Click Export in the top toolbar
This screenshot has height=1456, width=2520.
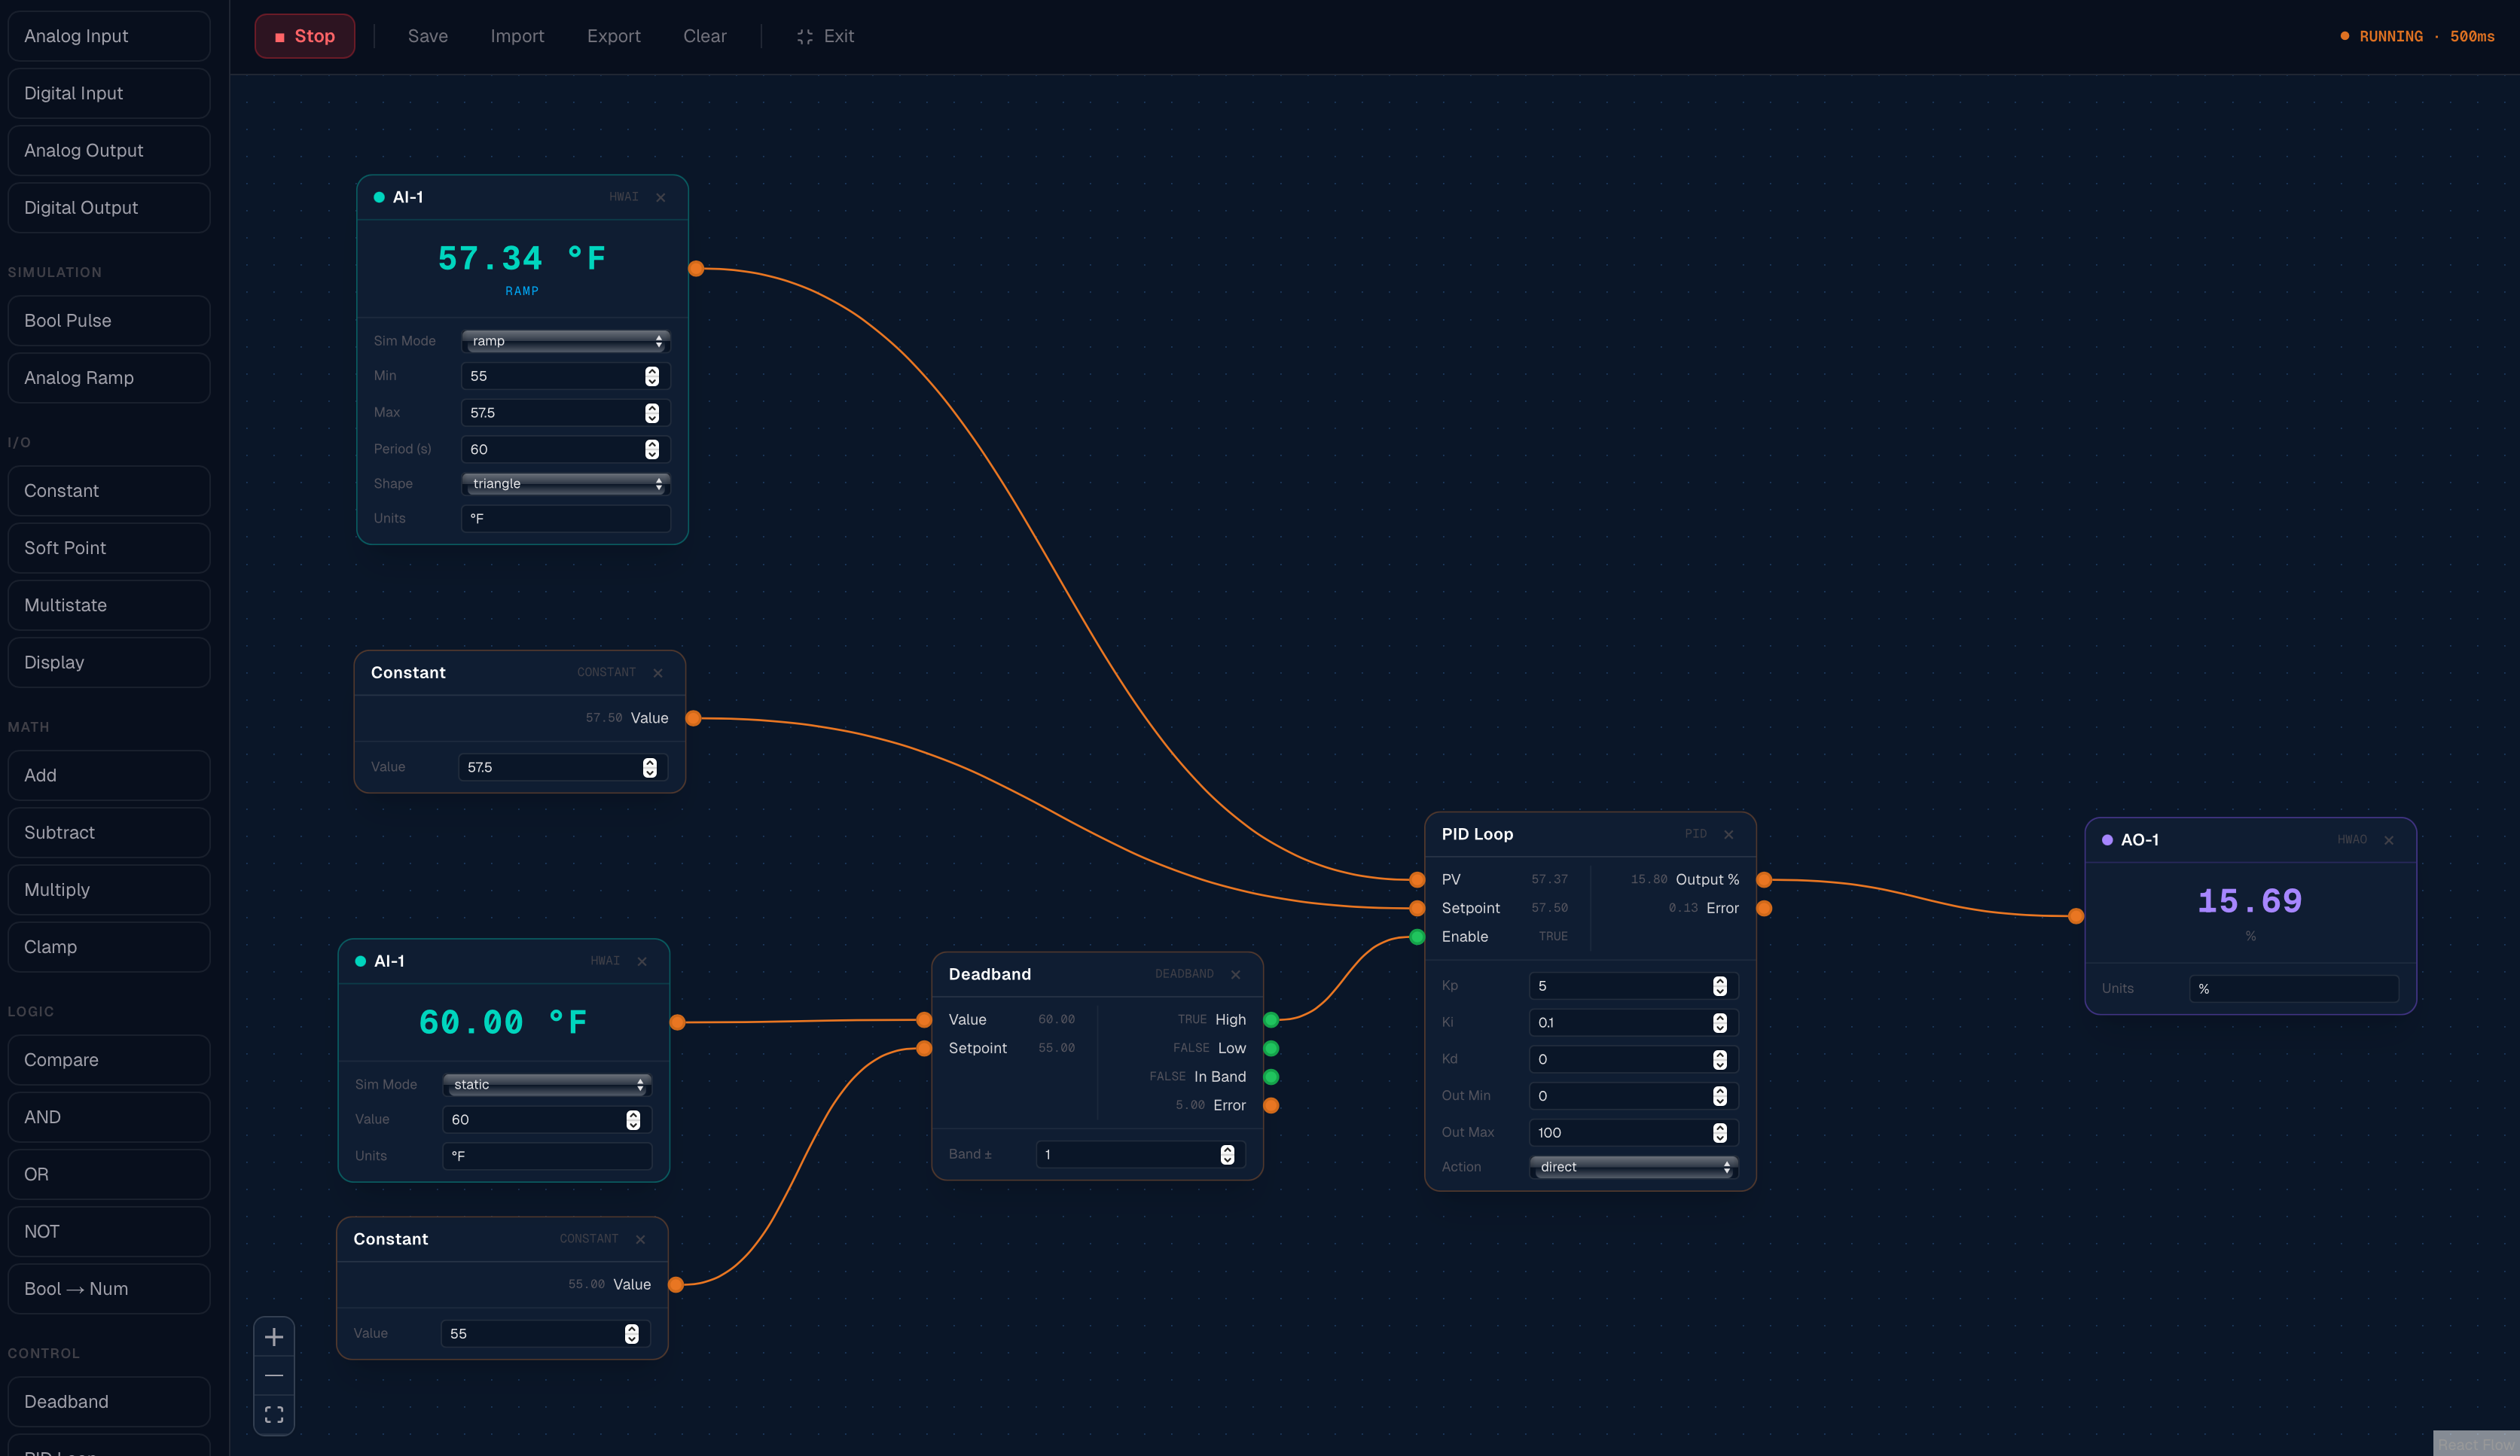tap(613, 36)
